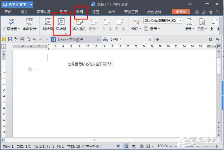The height and width of the screenshot is (150, 224).
Task: Add a new document tab with plus
Action: [x=157, y=40]
